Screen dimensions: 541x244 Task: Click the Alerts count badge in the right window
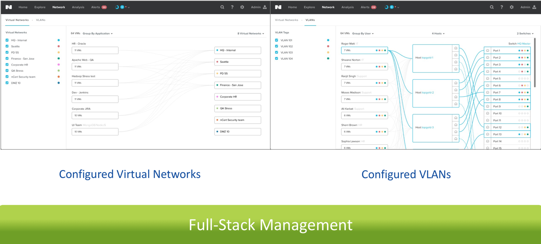pos(374,7)
